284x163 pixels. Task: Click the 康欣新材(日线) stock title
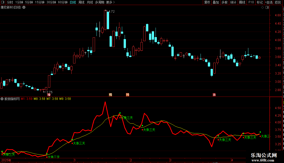(x=11, y=8)
